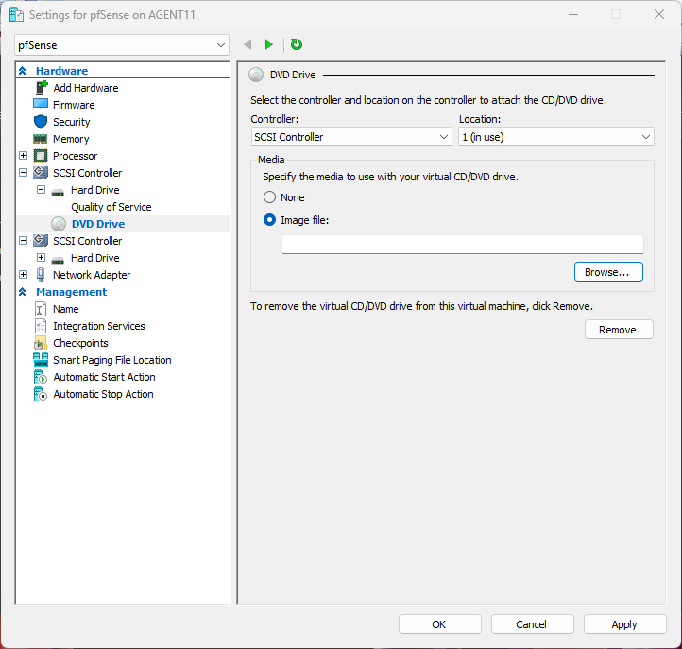Open the Controller dropdown
This screenshot has height=649, width=682.
pyautogui.click(x=351, y=137)
